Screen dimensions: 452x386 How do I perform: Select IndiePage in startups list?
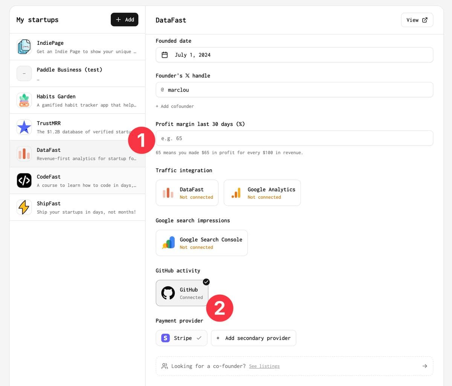tap(77, 47)
